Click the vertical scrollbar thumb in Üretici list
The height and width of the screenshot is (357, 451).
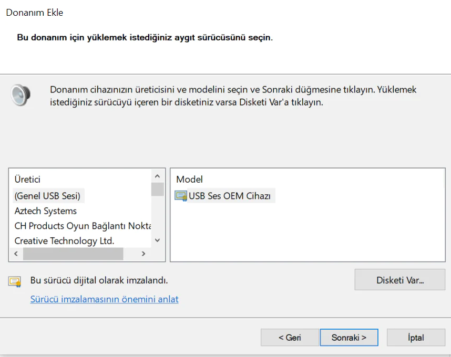(157, 189)
